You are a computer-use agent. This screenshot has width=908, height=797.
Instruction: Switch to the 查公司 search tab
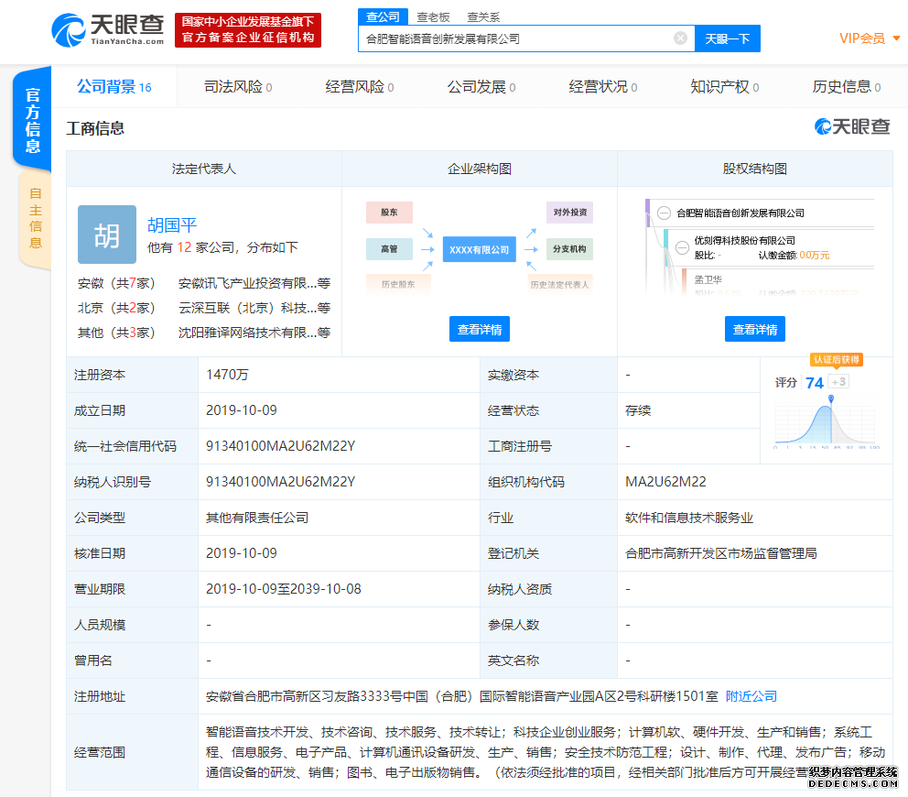383,16
